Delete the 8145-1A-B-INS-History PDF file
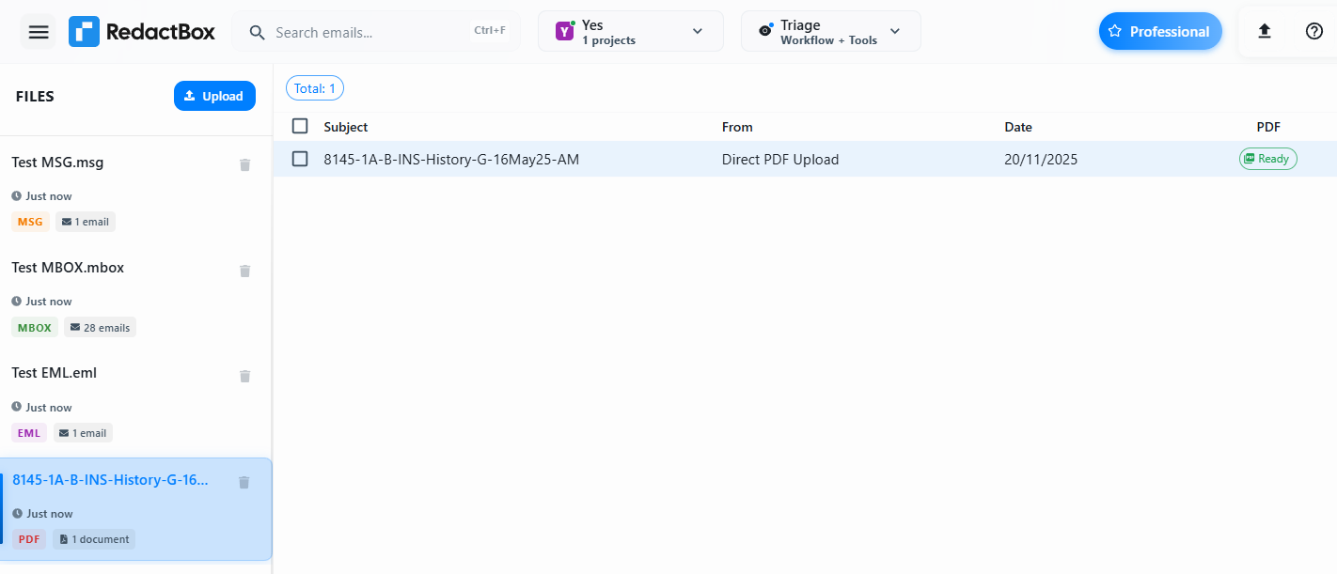 (x=244, y=482)
